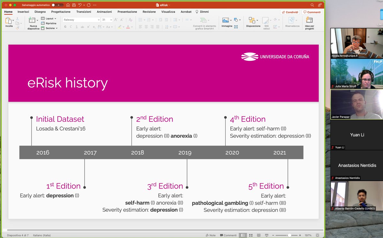Switch to the Progettazione tab
The width and height of the screenshot is (383, 238).
tap(61, 12)
